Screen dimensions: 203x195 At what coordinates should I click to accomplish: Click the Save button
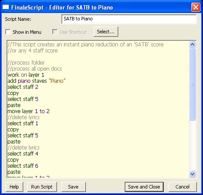click(x=73, y=187)
